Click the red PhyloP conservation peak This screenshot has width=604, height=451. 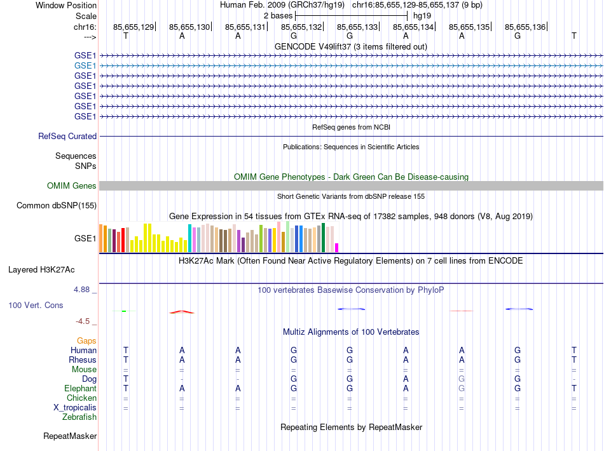[x=182, y=311]
